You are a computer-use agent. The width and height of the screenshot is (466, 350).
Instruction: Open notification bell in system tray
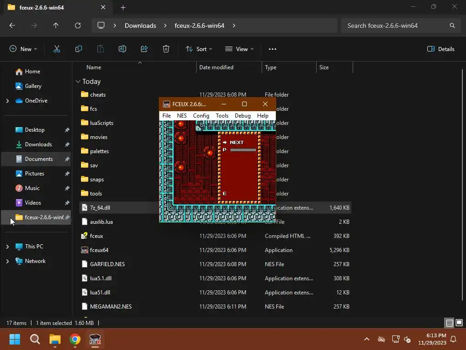tap(454, 339)
